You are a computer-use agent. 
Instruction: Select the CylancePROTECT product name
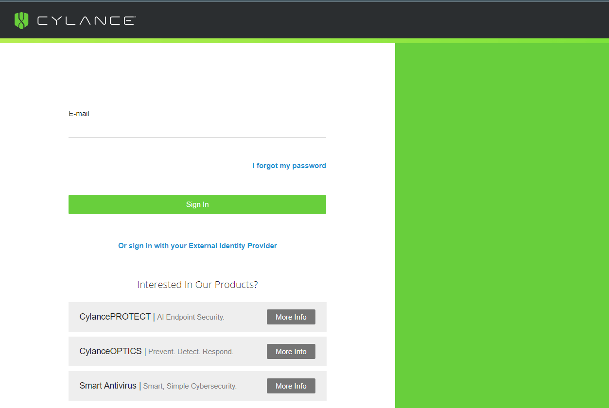pos(115,317)
